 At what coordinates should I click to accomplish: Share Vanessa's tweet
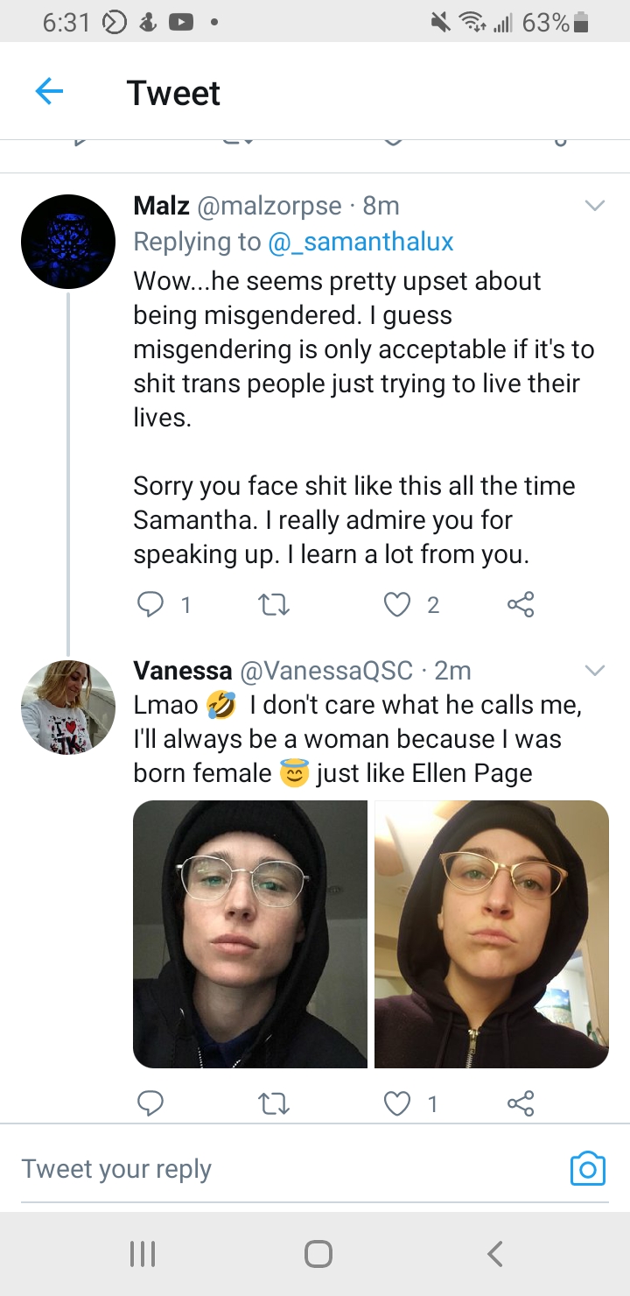[521, 1104]
